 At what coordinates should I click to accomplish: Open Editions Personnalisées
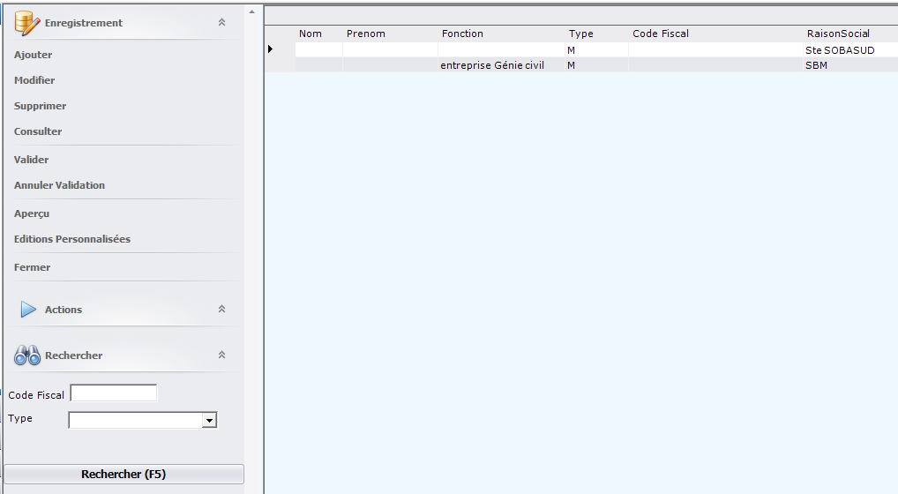[72, 239]
